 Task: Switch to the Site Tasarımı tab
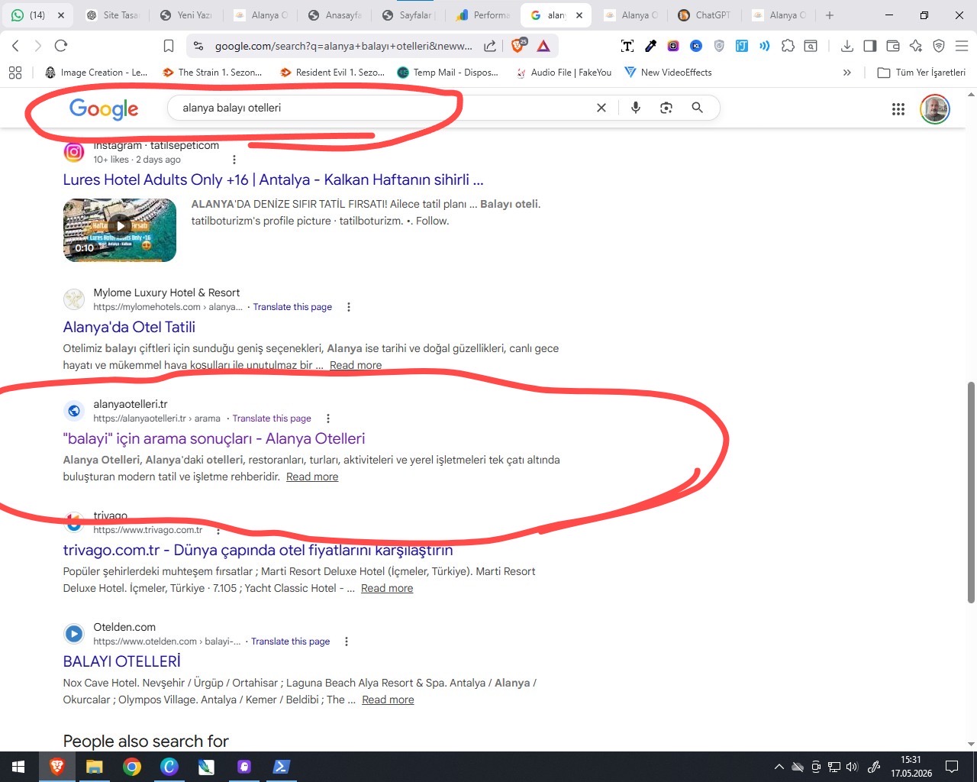click(112, 15)
